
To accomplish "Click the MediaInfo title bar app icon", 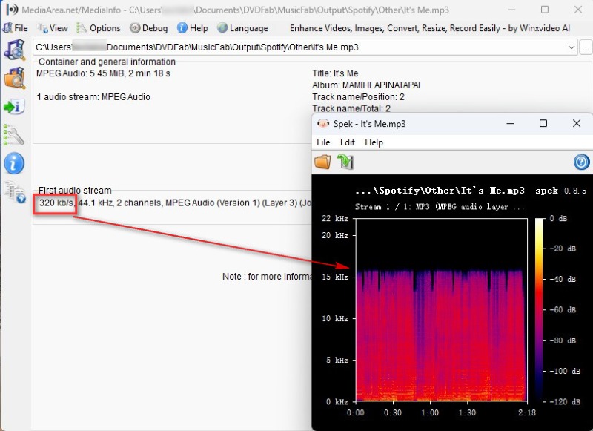I will [11, 10].
